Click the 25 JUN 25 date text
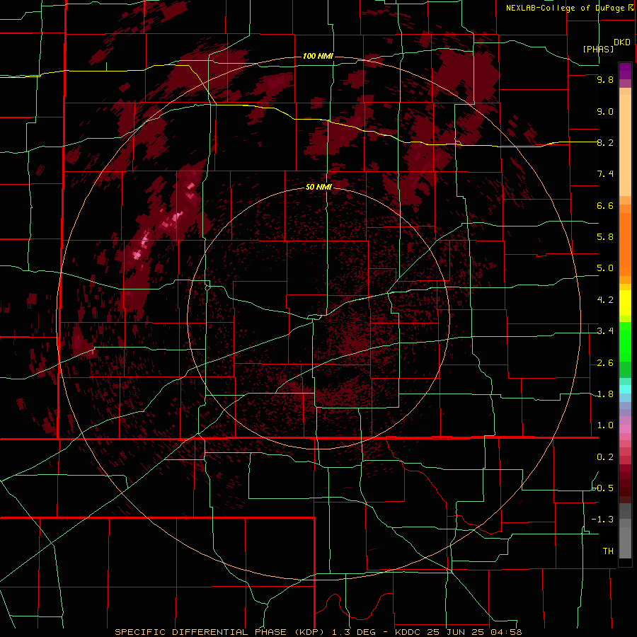This screenshot has height=637, width=637. tap(455, 632)
